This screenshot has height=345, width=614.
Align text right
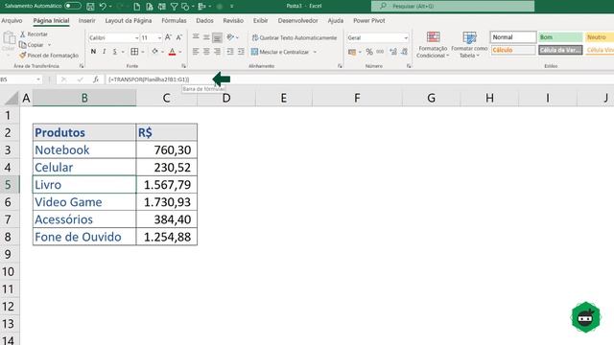pyautogui.click(x=218, y=52)
